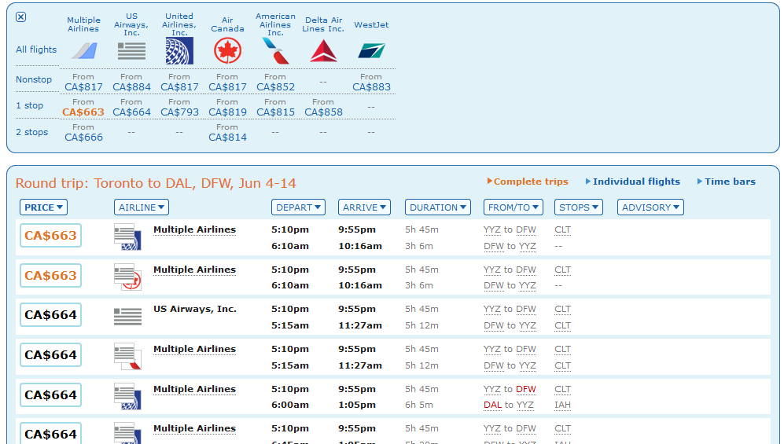This screenshot has width=784, height=444.
Task: Select All flights in the matrix
Action: pos(36,50)
